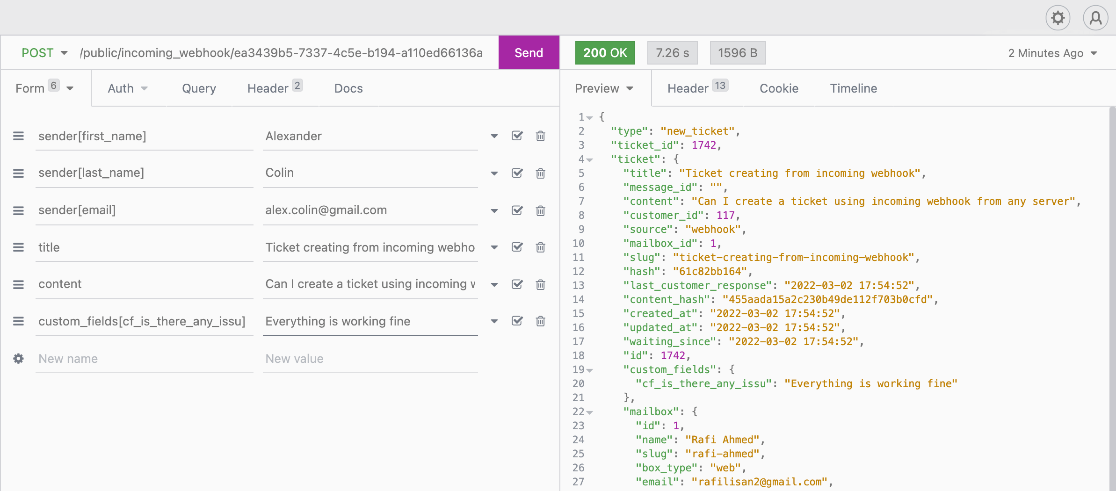Grab the drag handle for content row

pos(18,284)
